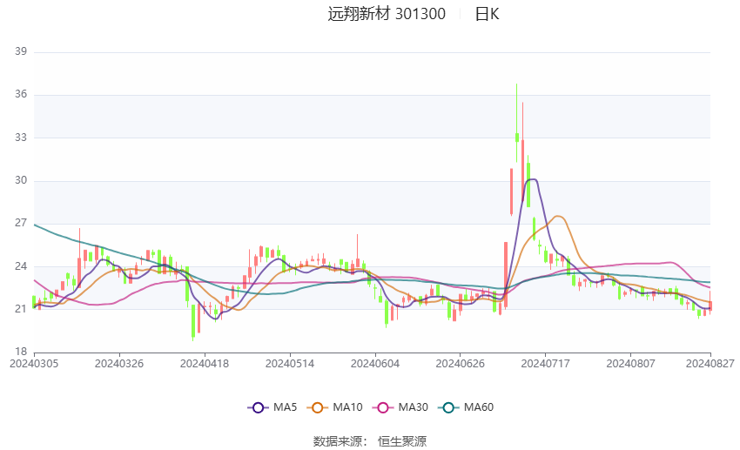Toggle the MA5 legend item
Viewport: 740px width, 450px height.
pyautogui.click(x=272, y=407)
